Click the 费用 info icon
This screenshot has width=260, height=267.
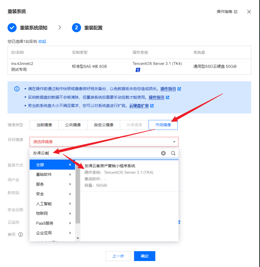point(21,235)
